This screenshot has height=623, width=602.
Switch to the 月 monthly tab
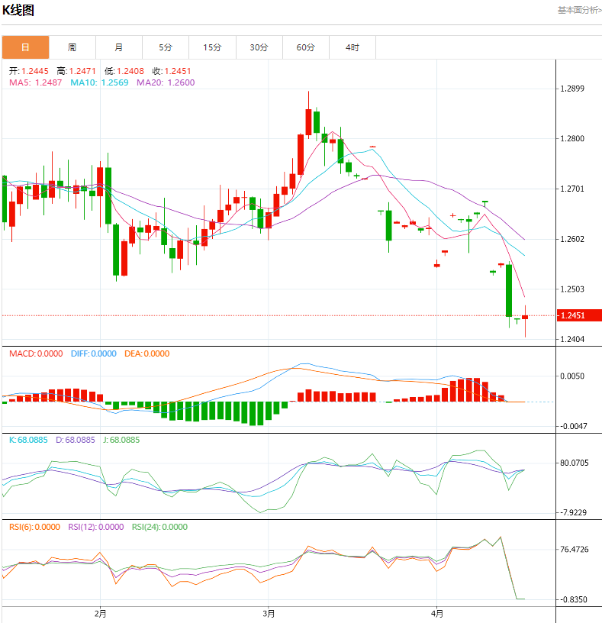point(119,47)
